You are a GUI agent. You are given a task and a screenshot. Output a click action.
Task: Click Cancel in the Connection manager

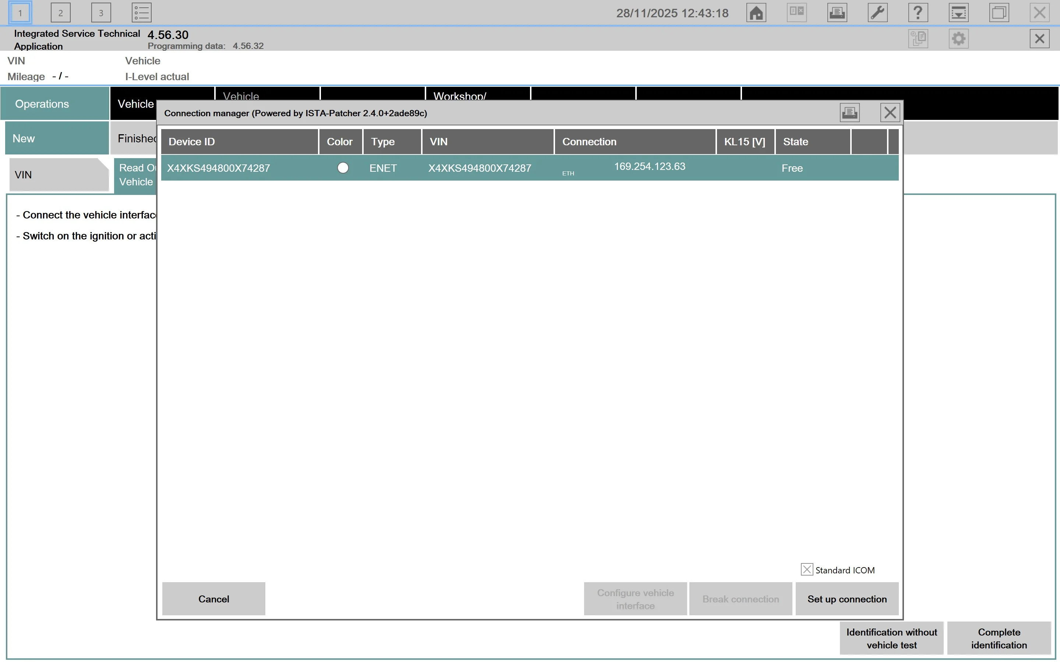[213, 598]
